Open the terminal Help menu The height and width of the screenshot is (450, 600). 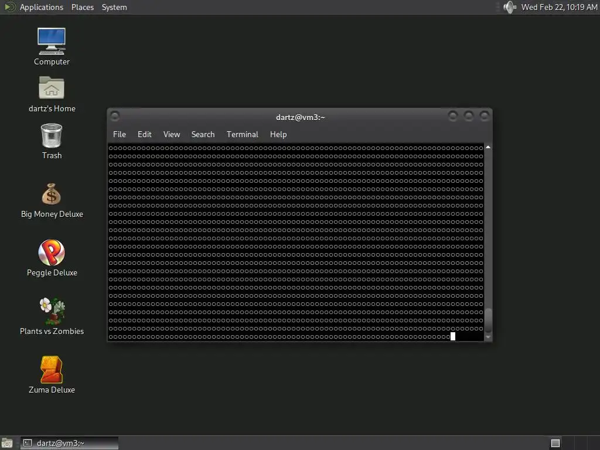(x=278, y=134)
